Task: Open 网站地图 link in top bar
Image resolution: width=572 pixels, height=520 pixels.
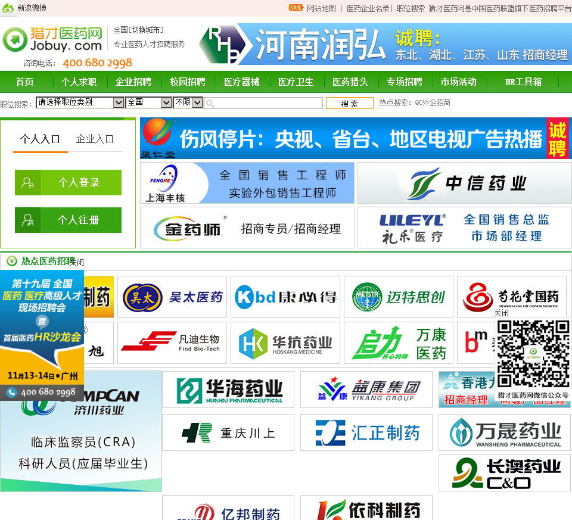Action: tap(321, 8)
